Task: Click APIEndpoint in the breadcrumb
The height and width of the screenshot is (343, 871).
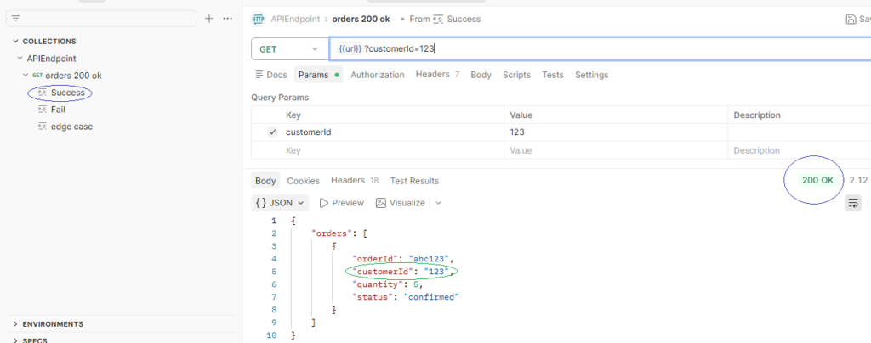Action: tap(295, 19)
